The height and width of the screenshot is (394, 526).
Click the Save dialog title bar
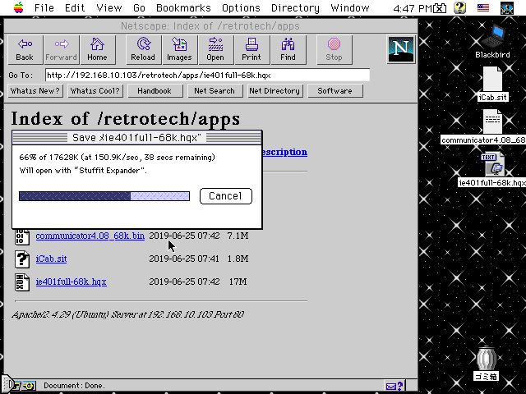137,138
